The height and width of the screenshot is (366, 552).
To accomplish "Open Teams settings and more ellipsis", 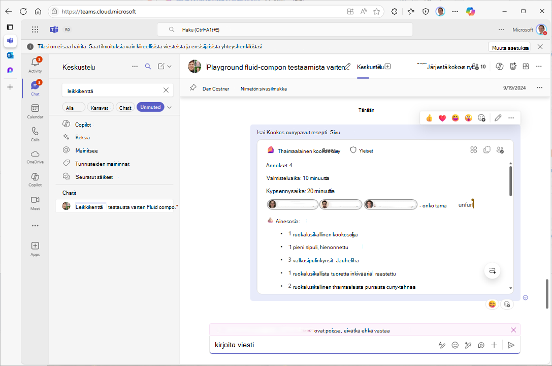I will point(501,29).
